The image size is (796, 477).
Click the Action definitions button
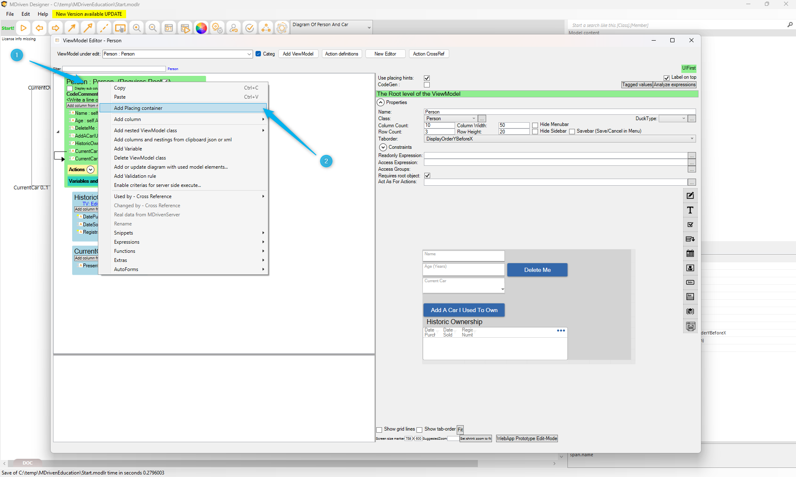(341, 54)
